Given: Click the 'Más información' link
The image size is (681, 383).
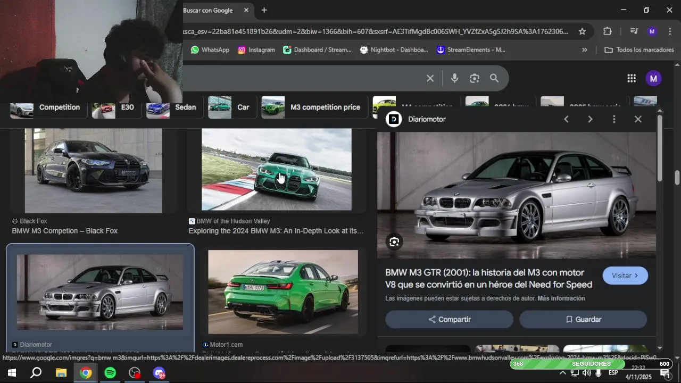Looking at the screenshot, I should (x=561, y=298).
